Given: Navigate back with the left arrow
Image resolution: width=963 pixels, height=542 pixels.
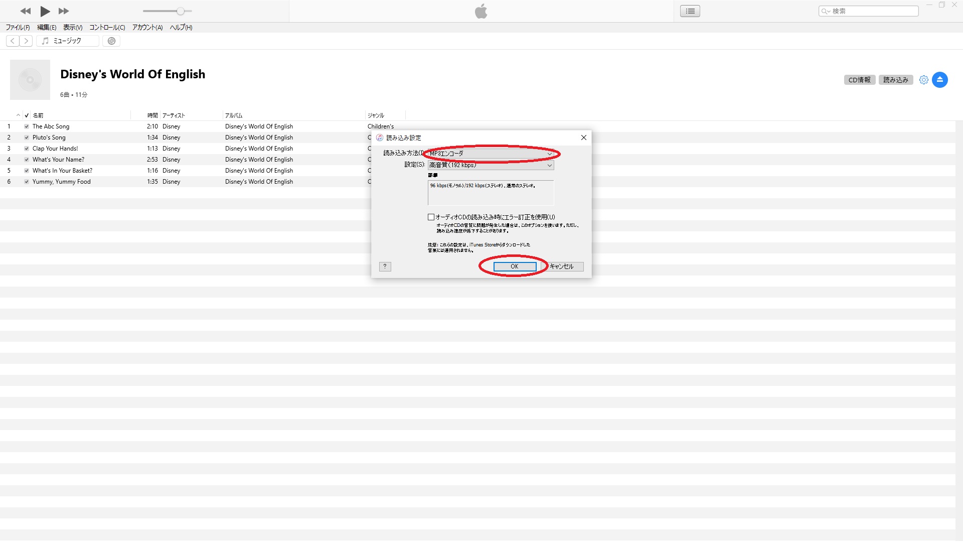Looking at the screenshot, I should (13, 41).
